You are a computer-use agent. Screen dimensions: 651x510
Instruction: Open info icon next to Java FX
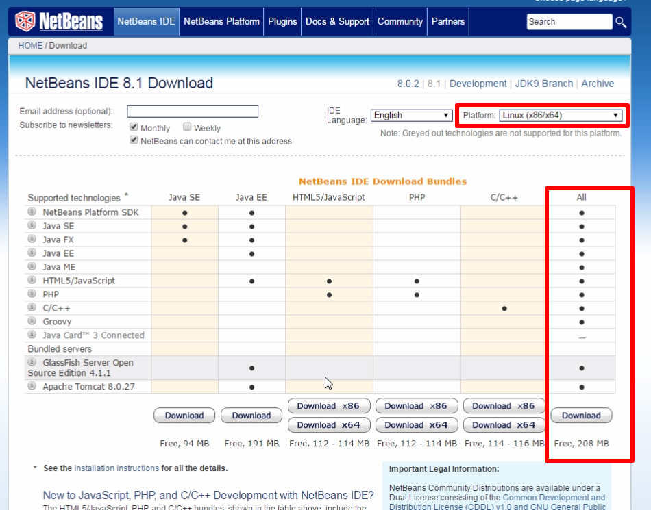[32, 239]
